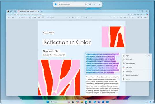This screenshot has height=104, width=155.
Task: Choose Ask Copilot from context menu
Action: (x=137, y=67)
